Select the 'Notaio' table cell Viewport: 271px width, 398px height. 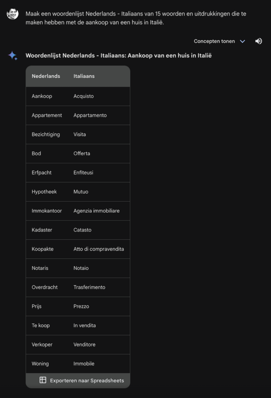[x=81, y=268]
